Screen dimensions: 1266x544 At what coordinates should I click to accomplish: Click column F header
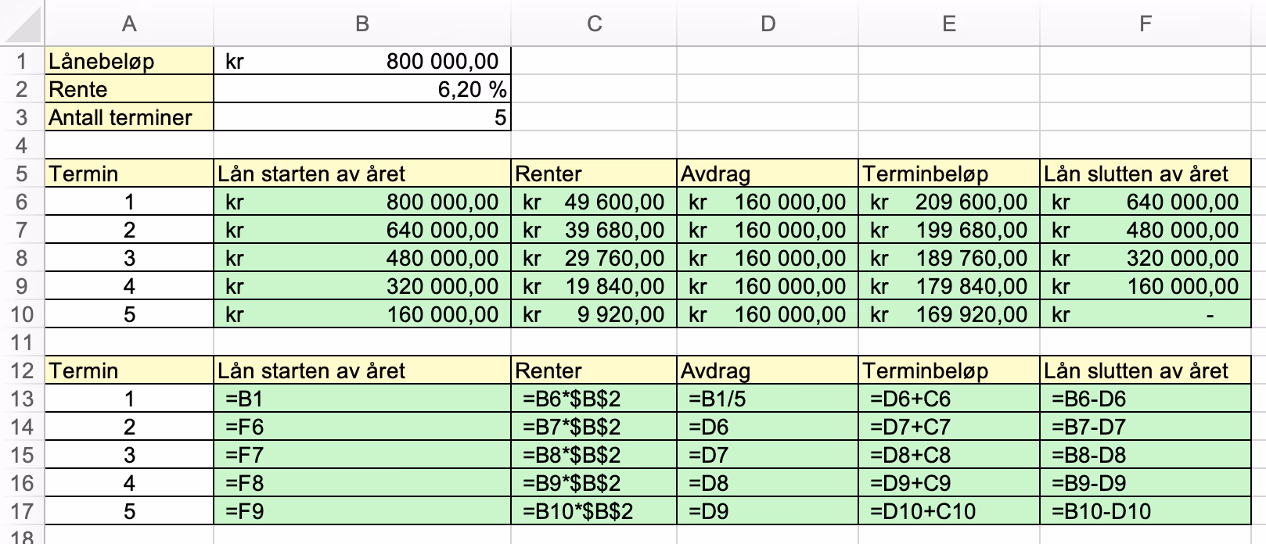point(1146,23)
